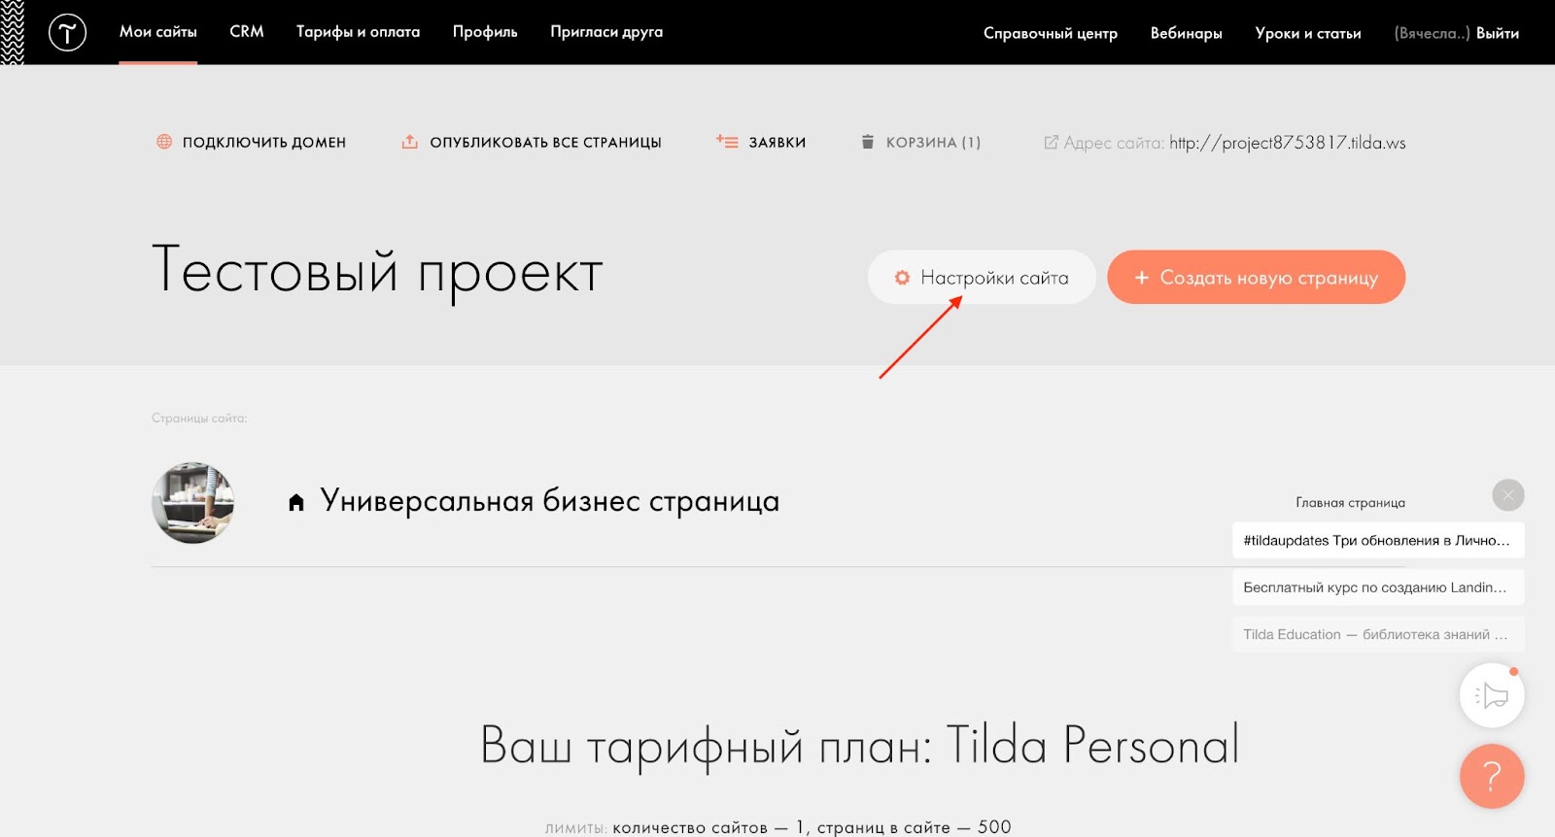
Task: Click the home icon beside the page title
Action: [x=296, y=502]
